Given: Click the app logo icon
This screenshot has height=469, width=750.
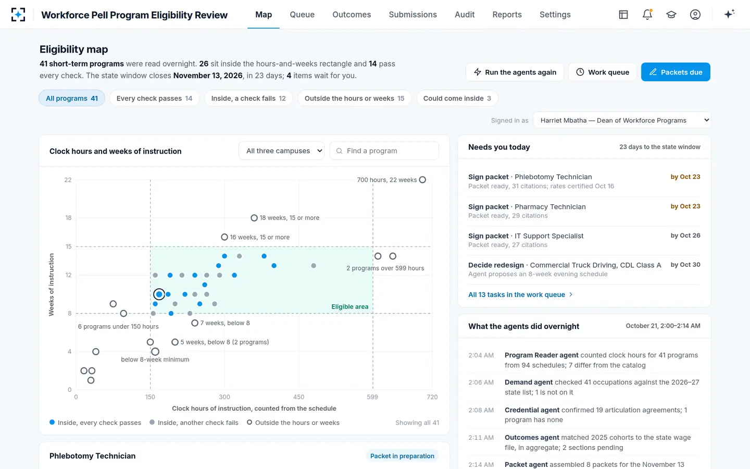Looking at the screenshot, I should tap(18, 15).
